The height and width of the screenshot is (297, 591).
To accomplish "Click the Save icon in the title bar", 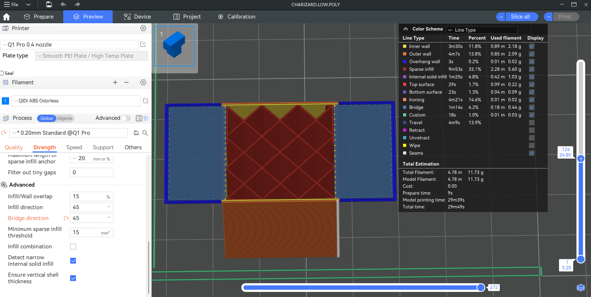I will point(49,4).
